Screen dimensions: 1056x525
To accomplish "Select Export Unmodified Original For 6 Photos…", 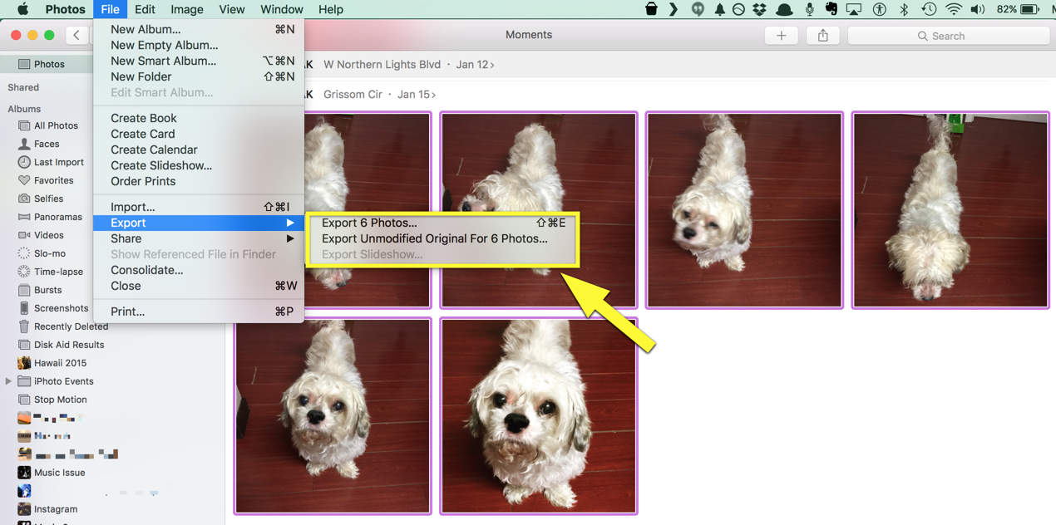I will (434, 238).
